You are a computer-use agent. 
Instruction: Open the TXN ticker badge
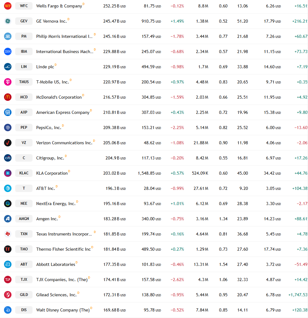(24, 234)
